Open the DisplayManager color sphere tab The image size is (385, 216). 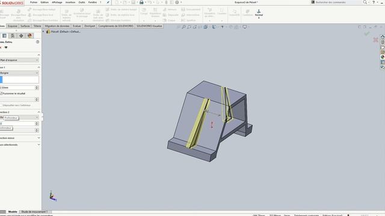click(x=29, y=36)
